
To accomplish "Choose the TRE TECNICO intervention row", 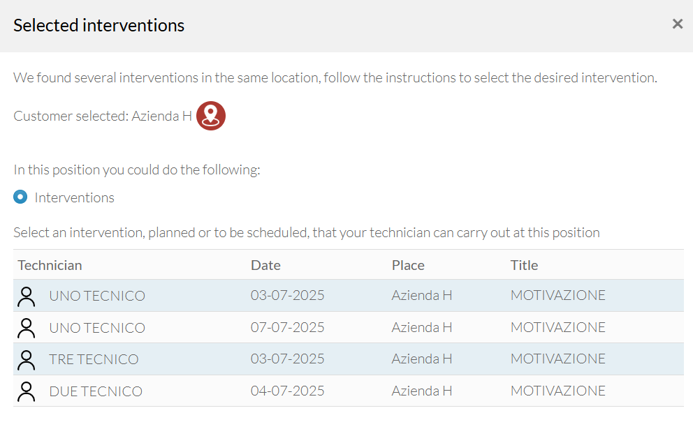I will coord(349,359).
